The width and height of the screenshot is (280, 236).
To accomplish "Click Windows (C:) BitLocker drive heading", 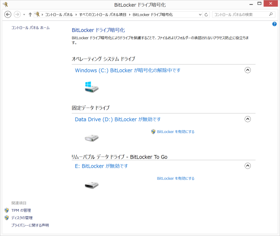I will pos(128,70).
